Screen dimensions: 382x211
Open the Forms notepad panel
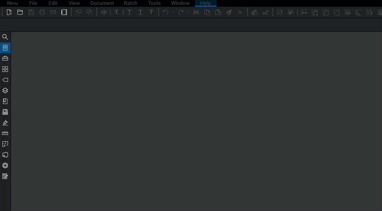pyautogui.click(x=5, y=176)
